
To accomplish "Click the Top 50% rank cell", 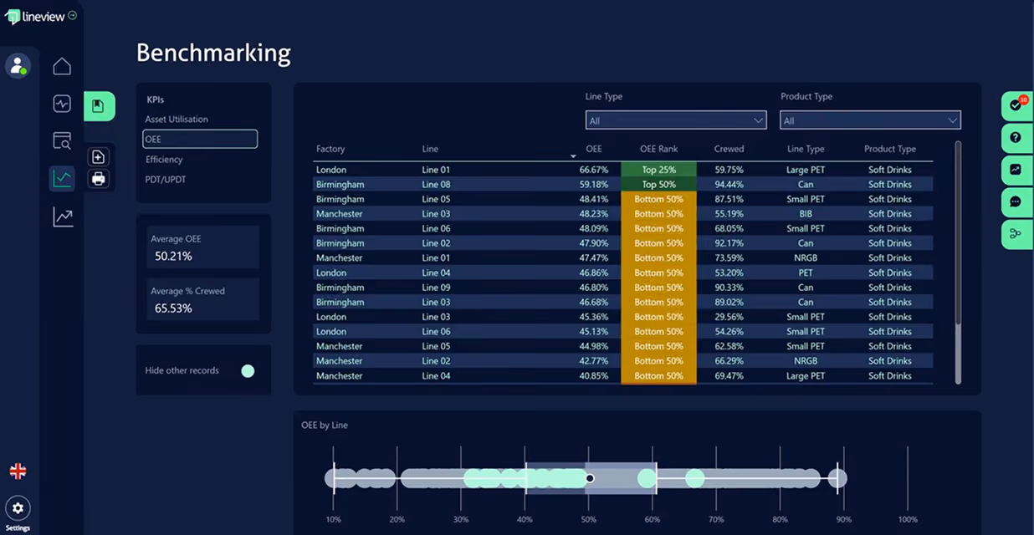I will point(658,185).
